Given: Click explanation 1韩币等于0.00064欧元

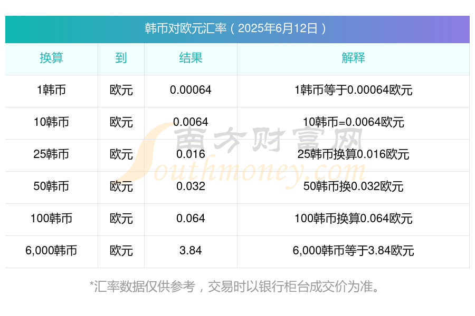Looking at the screenshot, I should (x=354, y=90).
